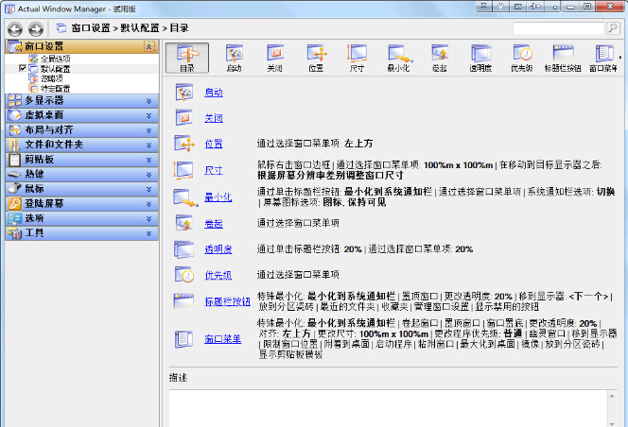Click the roll-up icon beside 卷起 link
The width and height of the screenshot is (628, 427).
184,223
